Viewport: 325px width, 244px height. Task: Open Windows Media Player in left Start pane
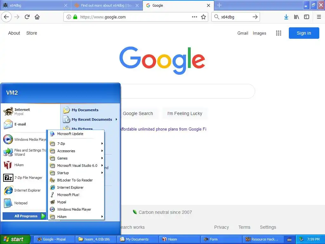[x=24, y=139]
